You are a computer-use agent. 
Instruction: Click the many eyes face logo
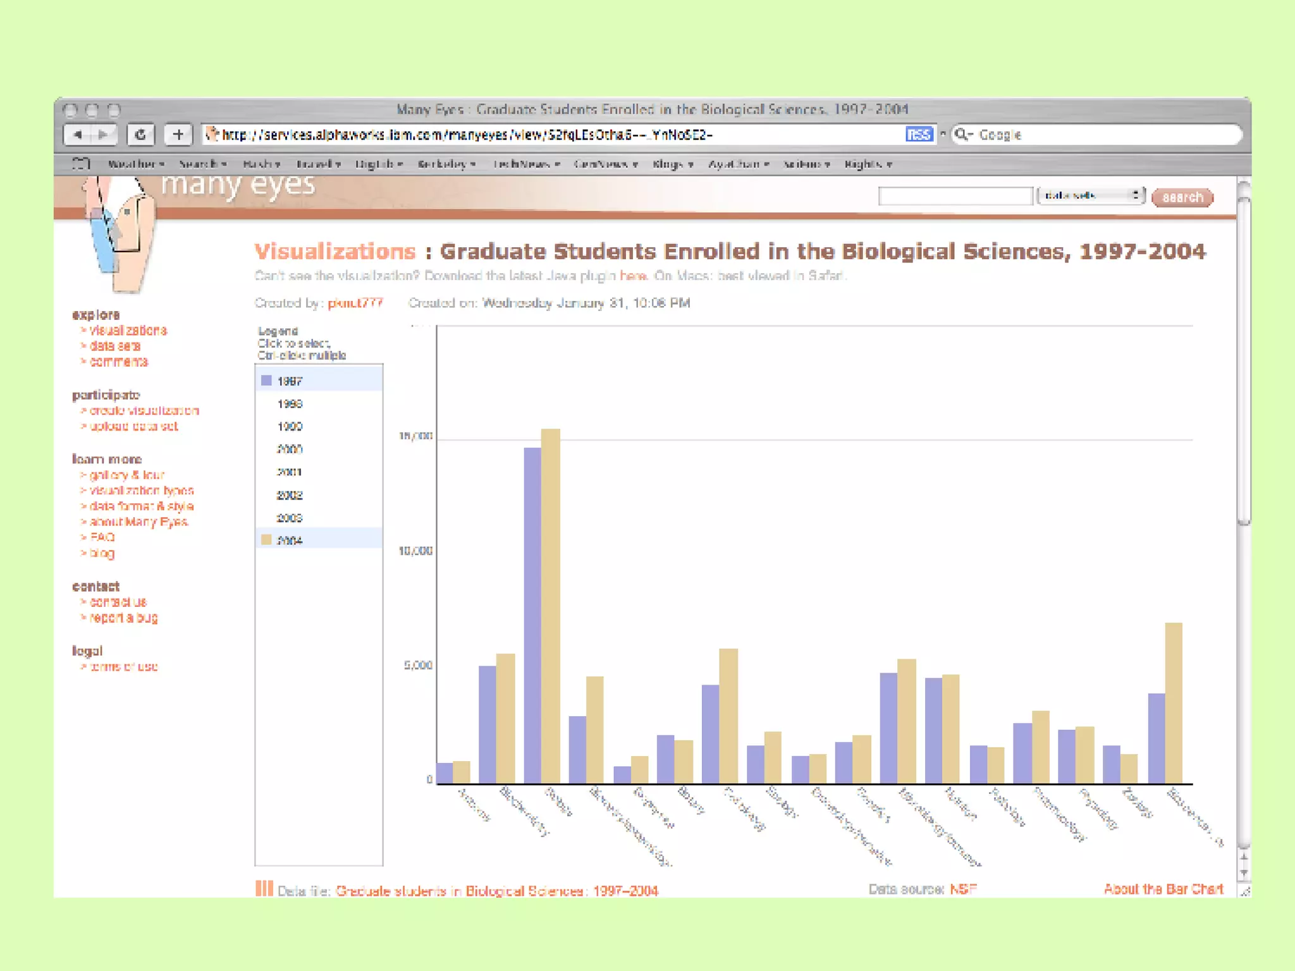[x=119, y=234]
